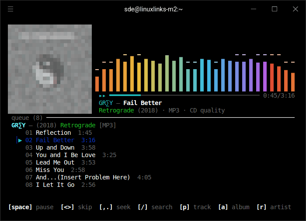Click the [a] album shortcut hint
The height and width of the screenshot is (221, 306).
coord(234,207)
